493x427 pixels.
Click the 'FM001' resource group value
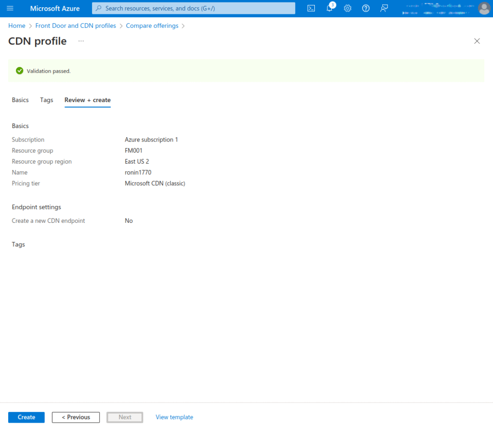point(133,151)
